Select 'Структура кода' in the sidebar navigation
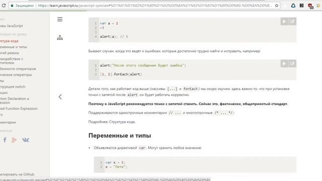 [9, 41]
